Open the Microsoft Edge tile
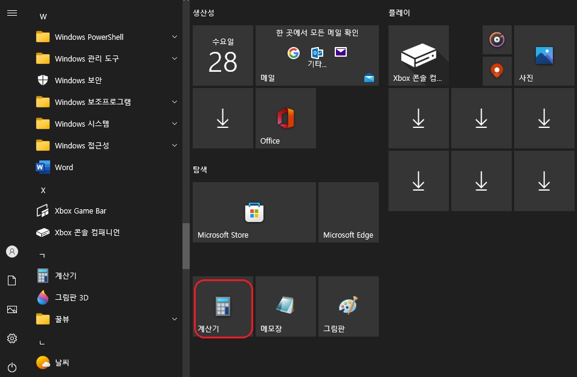Image resolution: width=577 pixels, height=377 pixels. 349,212
